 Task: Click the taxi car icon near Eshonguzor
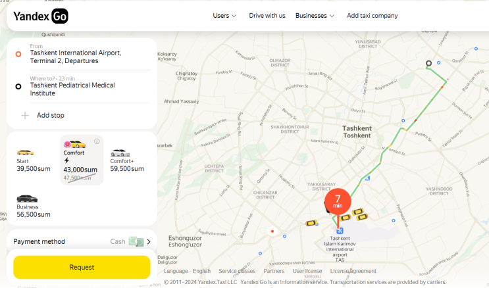point(311,223)
